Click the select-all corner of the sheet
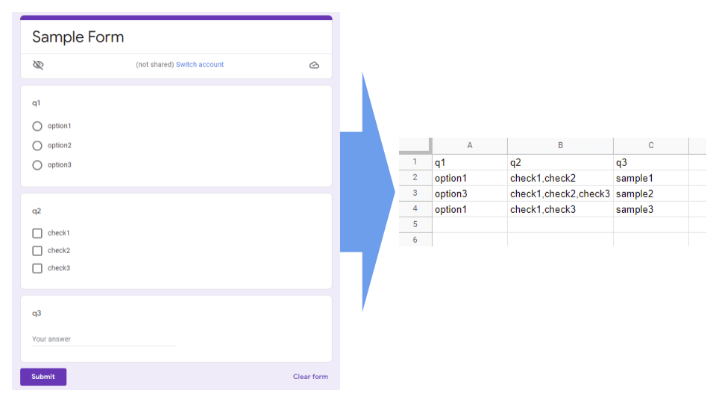716x402 pixels. click(x=415, y=146)
